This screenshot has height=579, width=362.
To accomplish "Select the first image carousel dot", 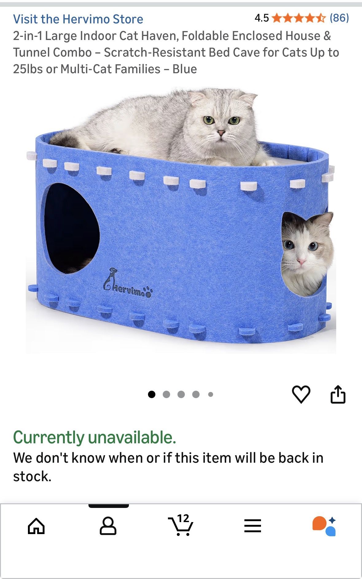I will click(152, 394).
